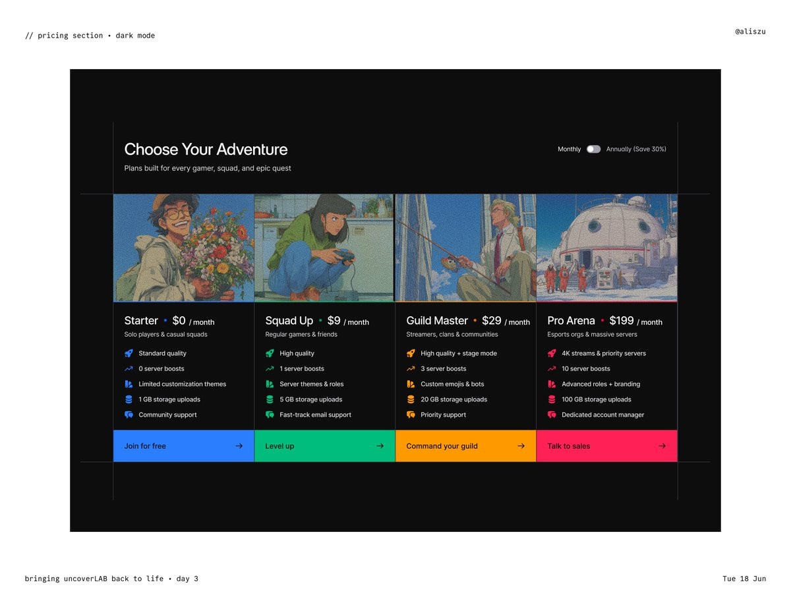Click the $29 / month price

tap(506, 321)
